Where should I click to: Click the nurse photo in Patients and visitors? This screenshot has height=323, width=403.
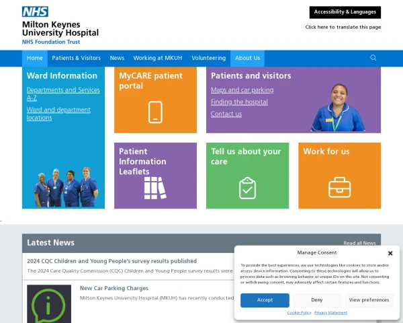coord(338,108)
